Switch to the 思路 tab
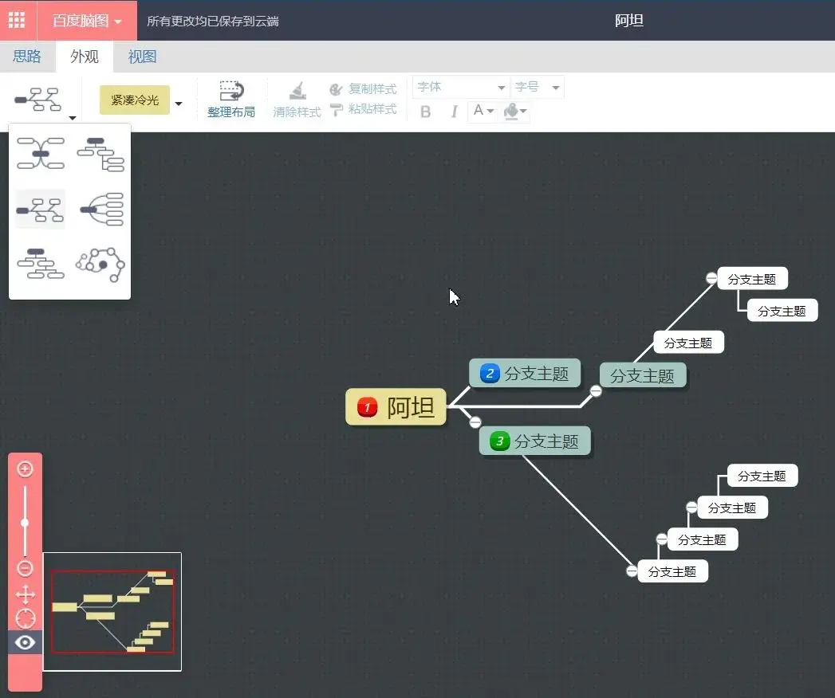Image resolution: width=835 pixels, height=698 pixels. point(26,57)
